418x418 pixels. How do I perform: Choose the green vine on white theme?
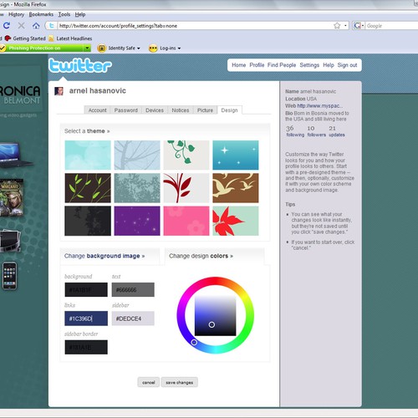[x=186, y=155]
